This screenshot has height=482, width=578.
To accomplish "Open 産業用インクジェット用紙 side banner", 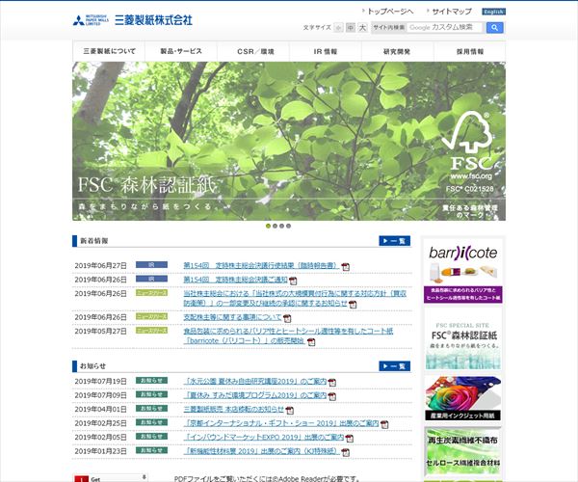I will click(462, 398).
